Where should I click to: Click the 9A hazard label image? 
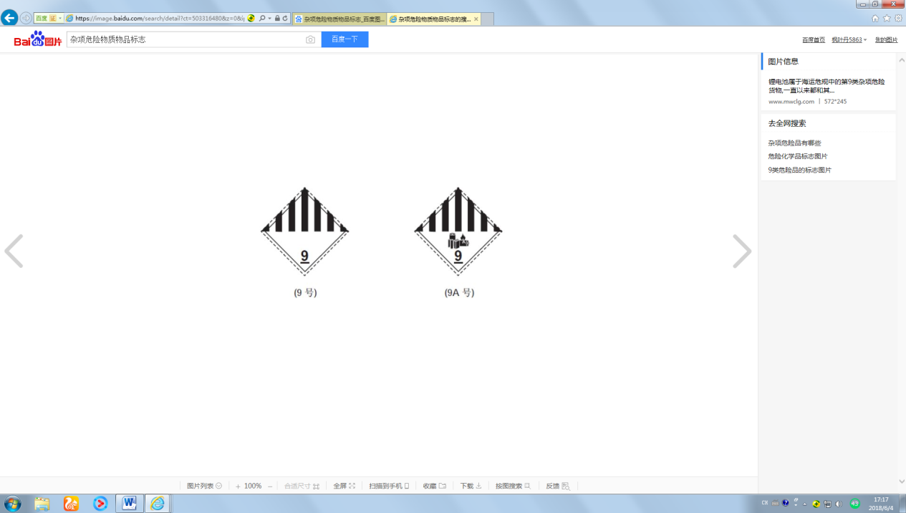tap(458, 231)
